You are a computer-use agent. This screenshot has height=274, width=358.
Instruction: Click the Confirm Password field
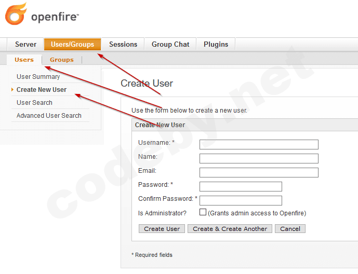coord(241,200)
